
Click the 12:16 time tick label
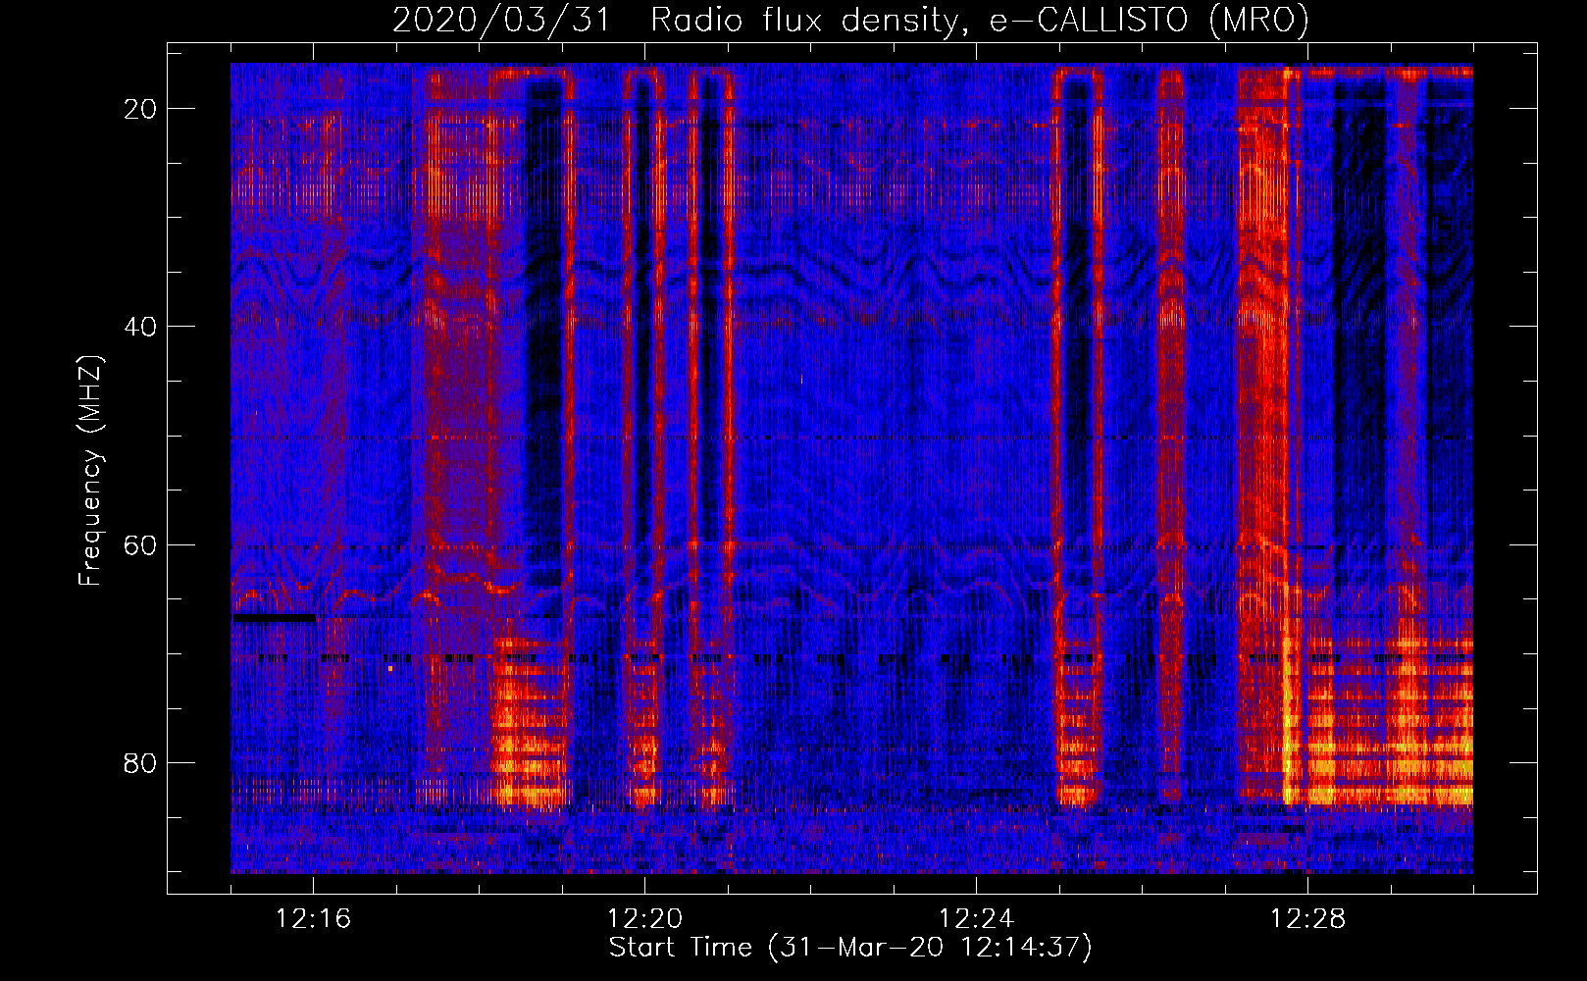pyautogui.click(x=313, y=919)
